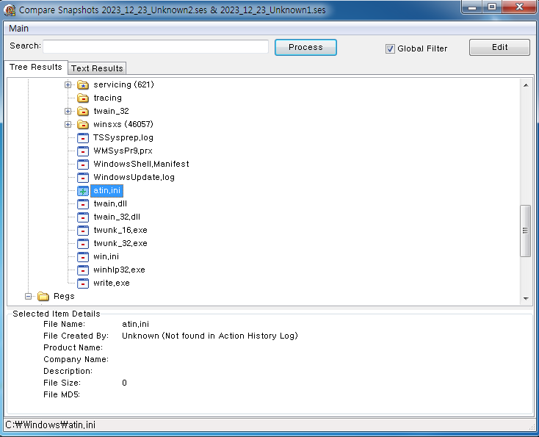Click the twain_32.dll file icon
The height and width of the screenshot is (437, 539).
coord(83,217)
